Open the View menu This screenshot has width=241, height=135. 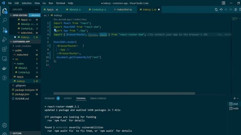(x=37, y=3)
